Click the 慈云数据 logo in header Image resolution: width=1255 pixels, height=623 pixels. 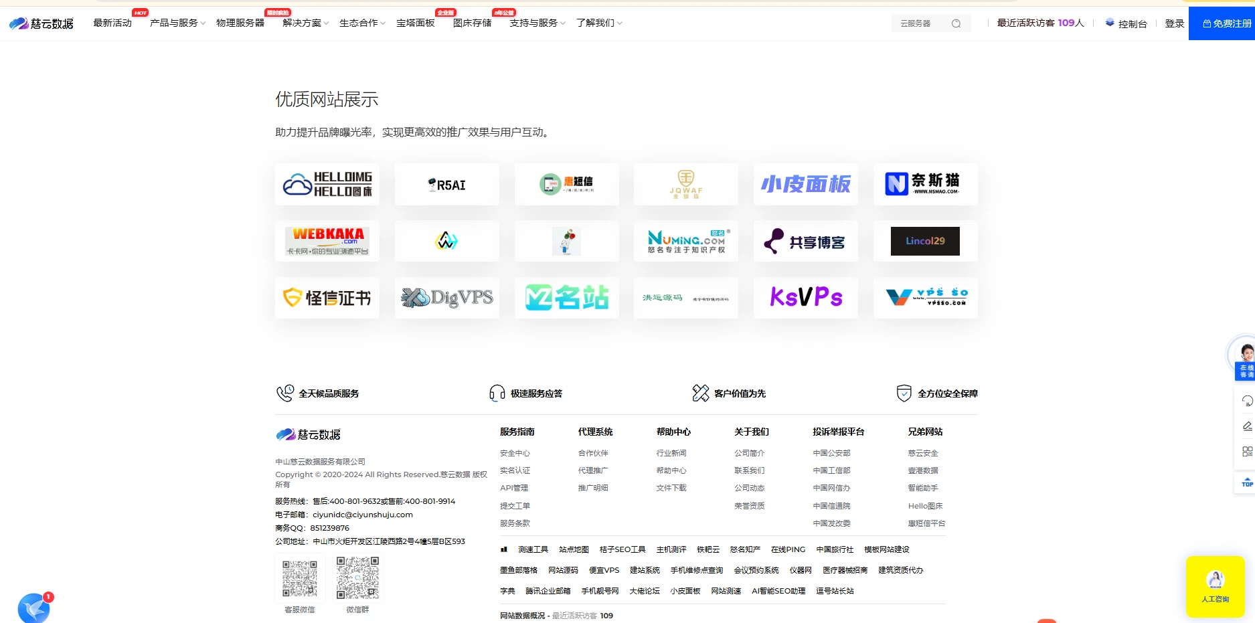[x=41, y=23]
